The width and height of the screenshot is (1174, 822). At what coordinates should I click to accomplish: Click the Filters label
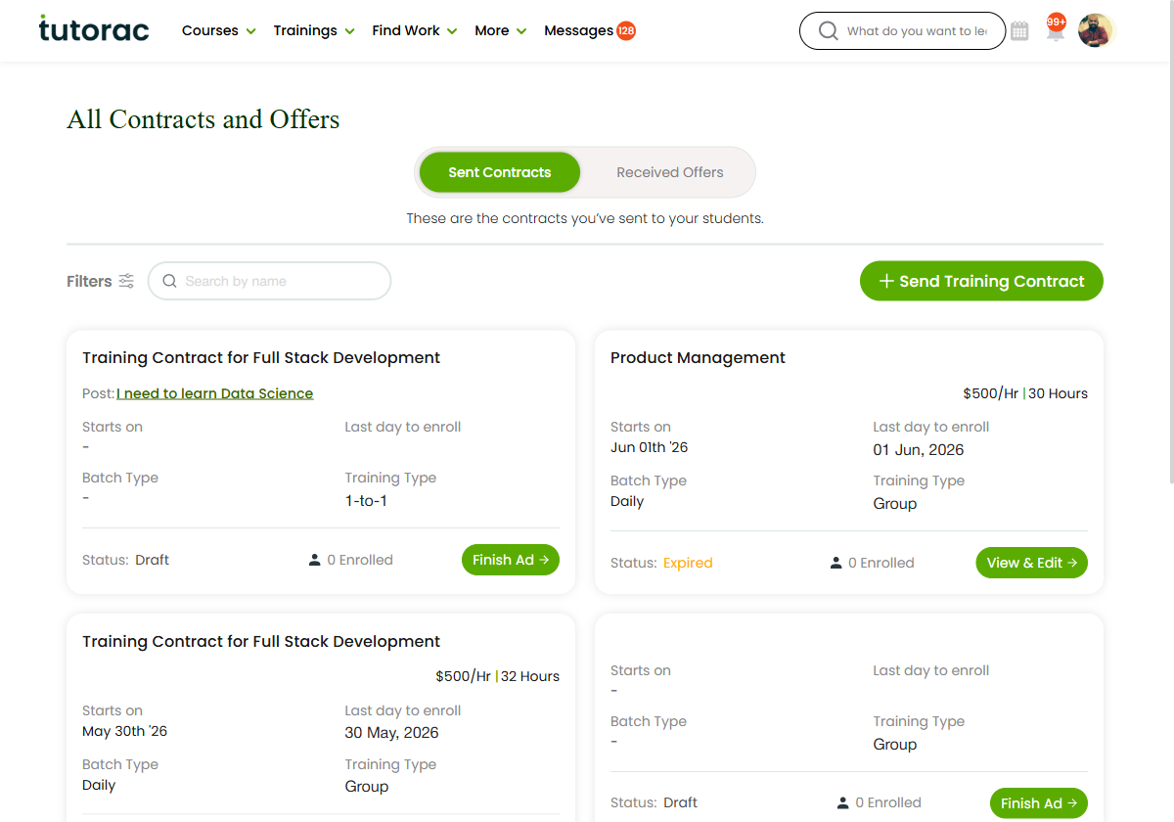(89, 281)
